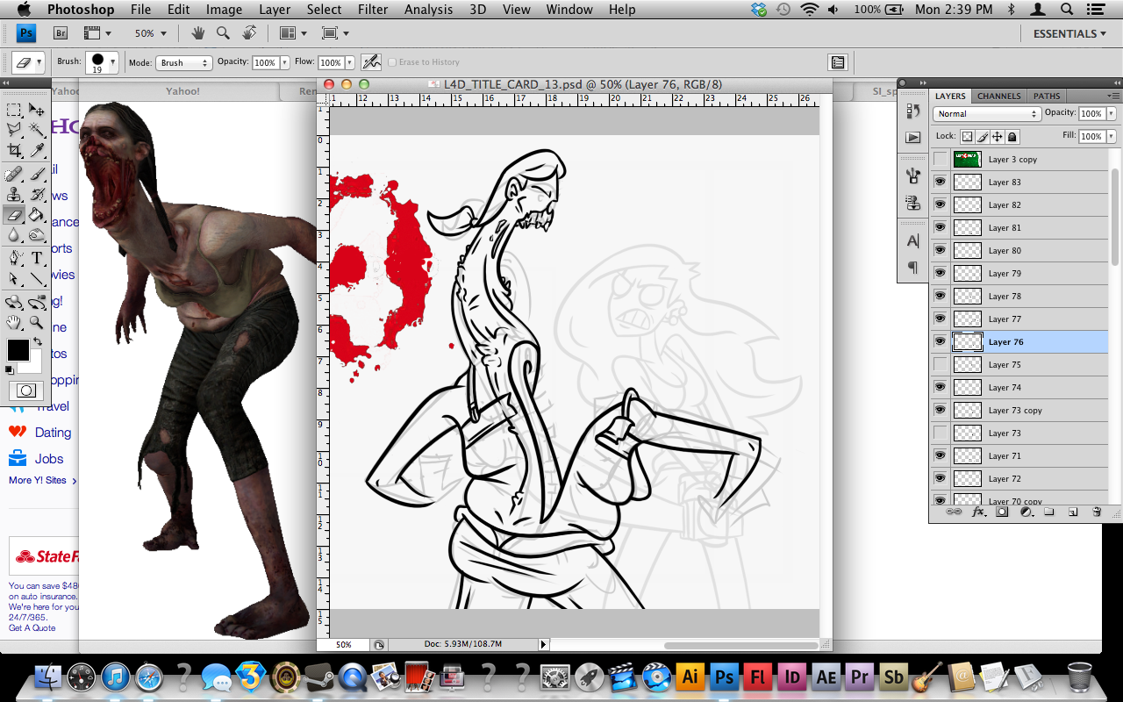This screenshot has width=1123, height=702.
Task: Click the Jobs link in Yahoo window
Action: click(x=49, y=459)
